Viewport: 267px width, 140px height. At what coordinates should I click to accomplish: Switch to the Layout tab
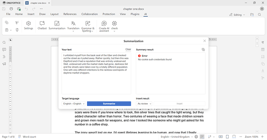(x=54, y=14)
